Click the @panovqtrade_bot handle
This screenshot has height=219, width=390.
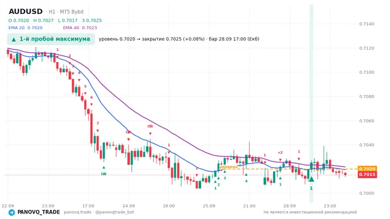115,212
